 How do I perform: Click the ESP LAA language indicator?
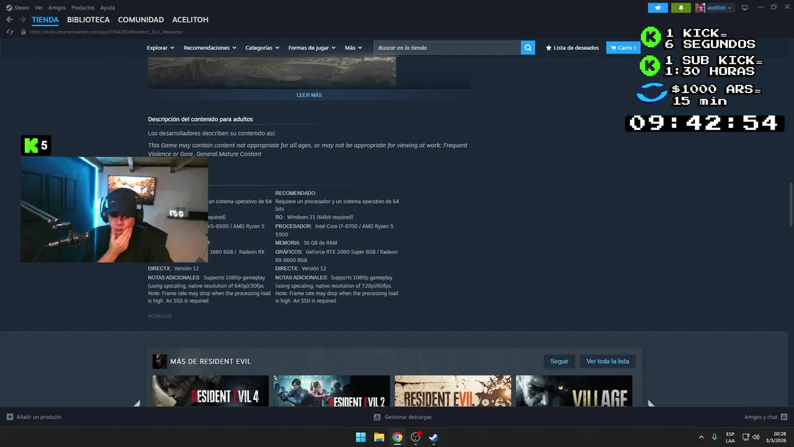coord(730,437)
